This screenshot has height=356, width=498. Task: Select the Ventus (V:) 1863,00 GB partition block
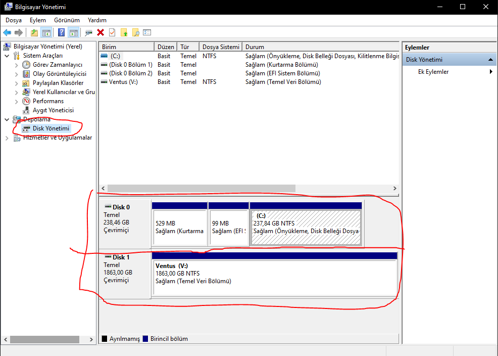coord(275,275)
